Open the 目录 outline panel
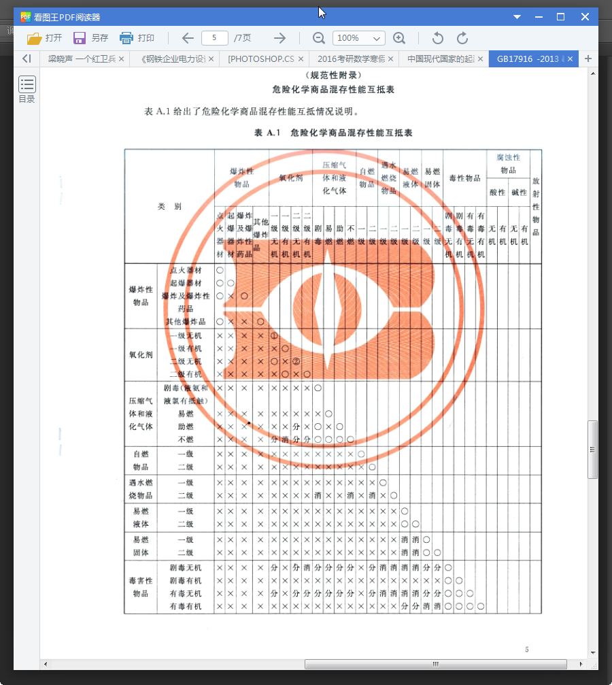 point(27,90)
